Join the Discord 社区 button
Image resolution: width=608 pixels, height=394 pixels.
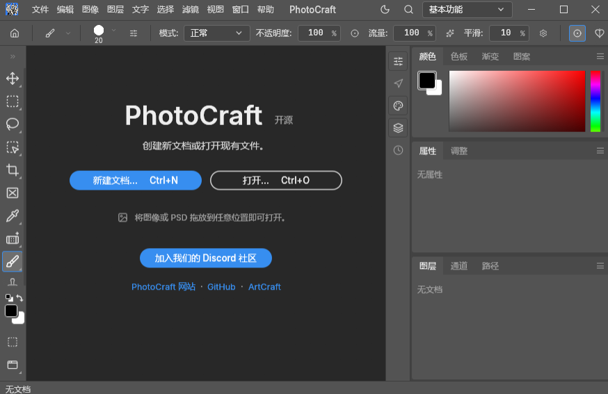click(x=205, y=258)
